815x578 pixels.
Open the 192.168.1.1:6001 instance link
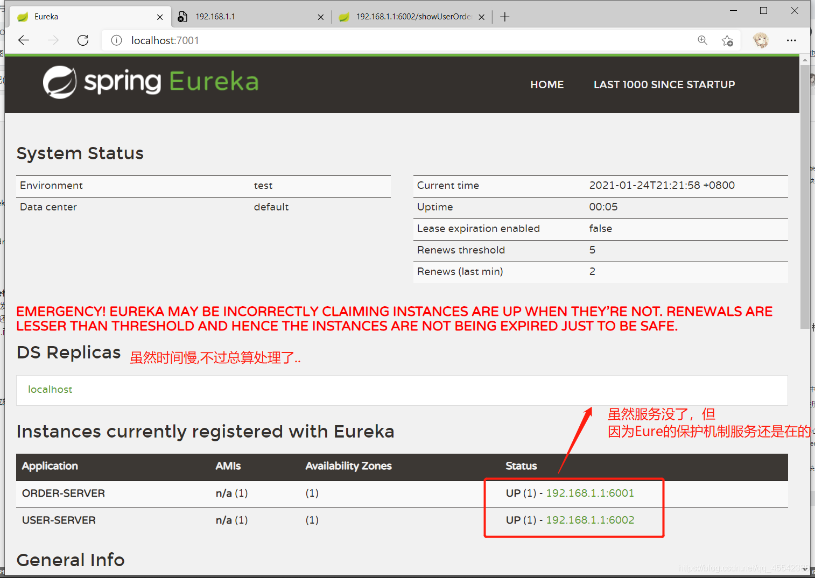coord(590,493)
